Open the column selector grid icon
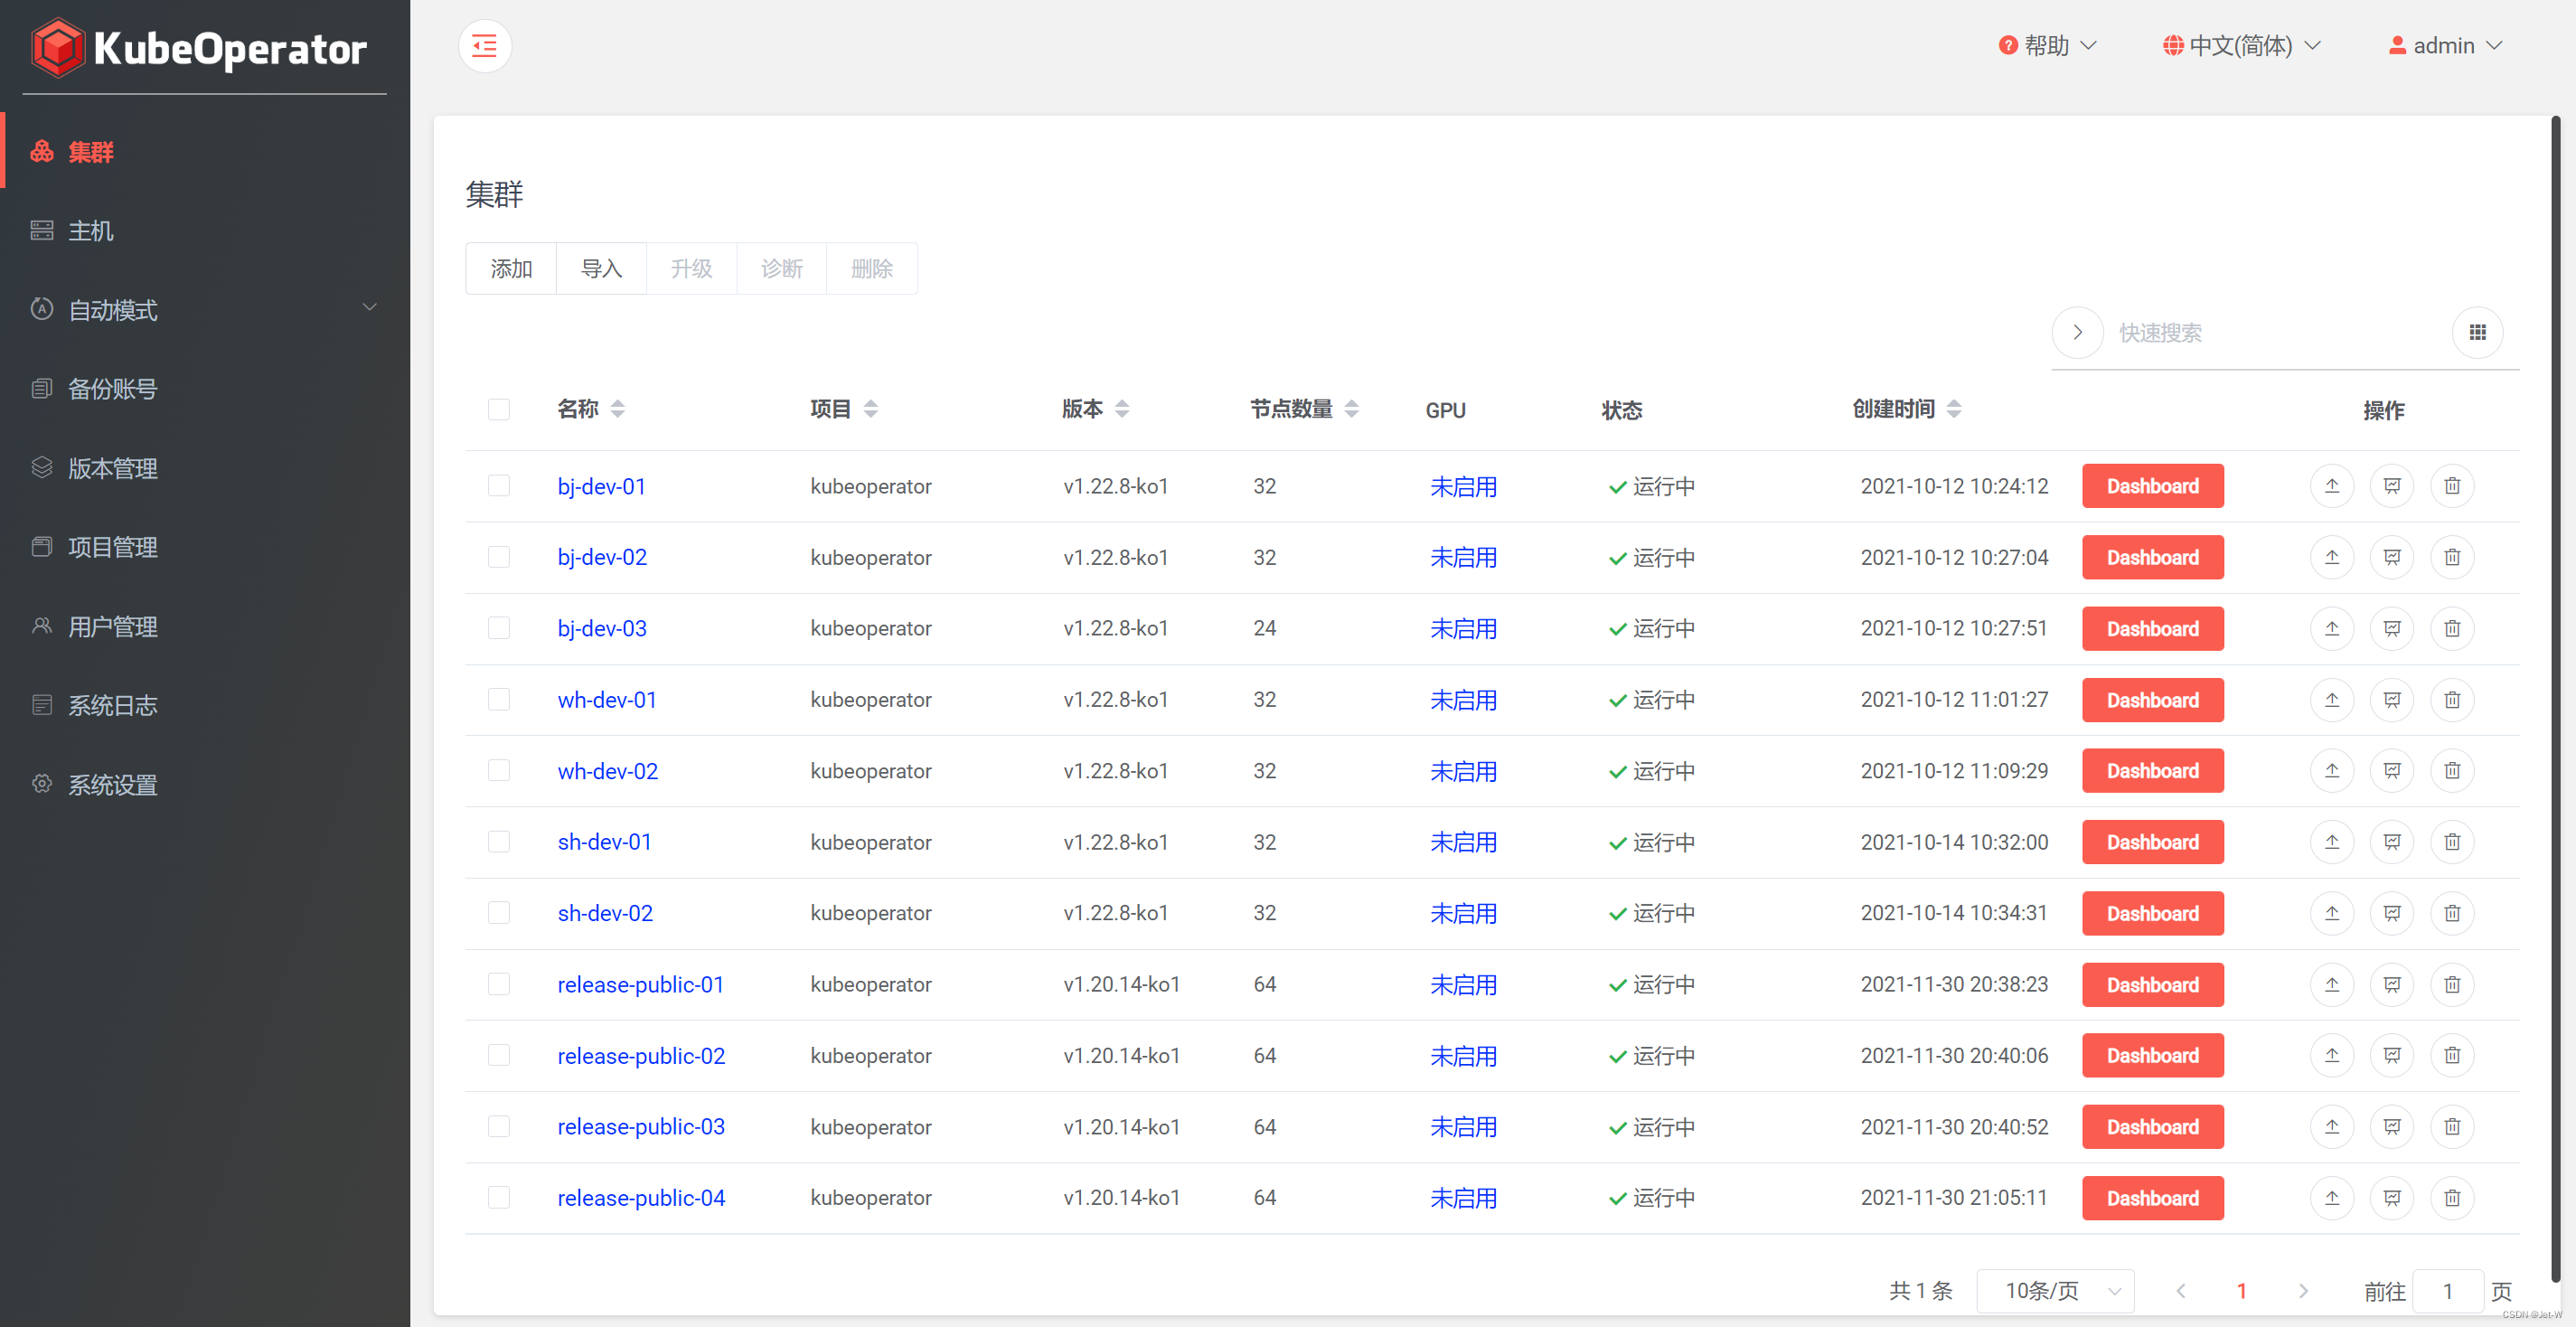 click(x=2477, y=332)
